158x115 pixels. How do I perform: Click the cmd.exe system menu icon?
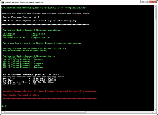tap(3, 2)
